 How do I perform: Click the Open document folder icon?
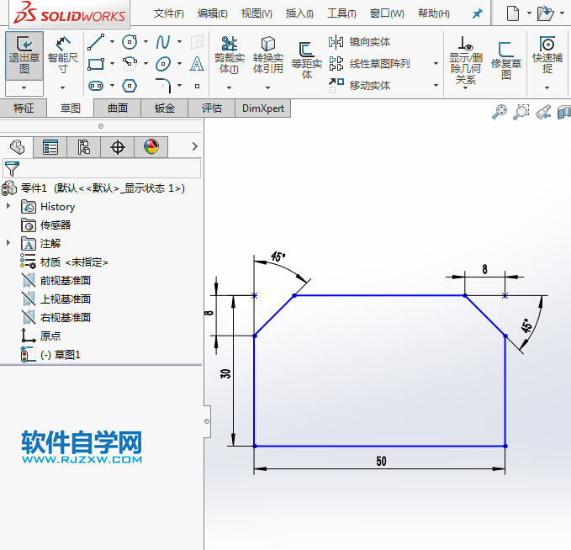pyautogui.click(x=546, y=13)
